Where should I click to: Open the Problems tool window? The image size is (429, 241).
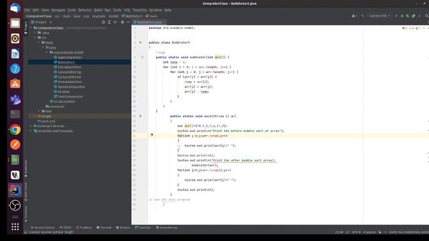coord(84,228)
